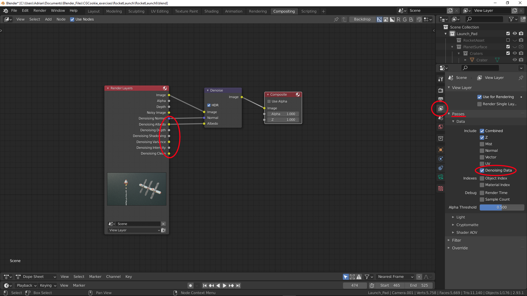Toggle the Backdrop button

(362, 19)
